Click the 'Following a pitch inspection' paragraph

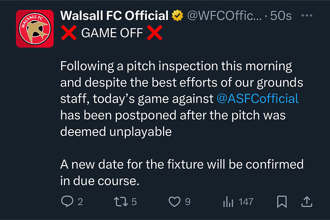click(x=182, y=99)
